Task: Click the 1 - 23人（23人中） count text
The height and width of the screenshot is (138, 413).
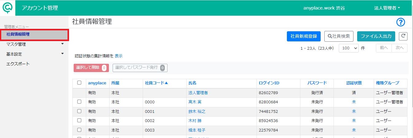Action: [x=317, y=48]
